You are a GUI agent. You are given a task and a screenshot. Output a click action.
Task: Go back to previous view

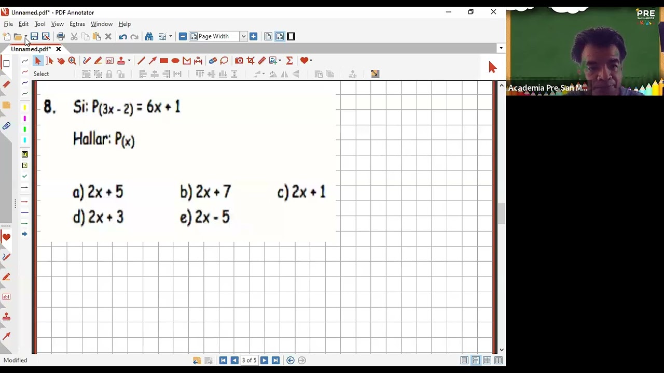click(x=290, y=361)
